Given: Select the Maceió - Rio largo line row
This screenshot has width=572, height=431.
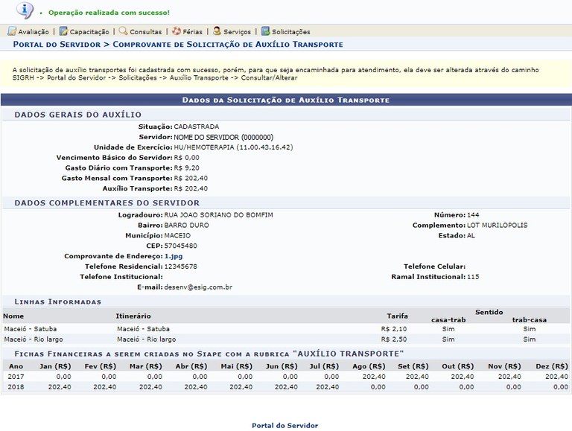Looking at the screenshot, I should coord(33,339).
